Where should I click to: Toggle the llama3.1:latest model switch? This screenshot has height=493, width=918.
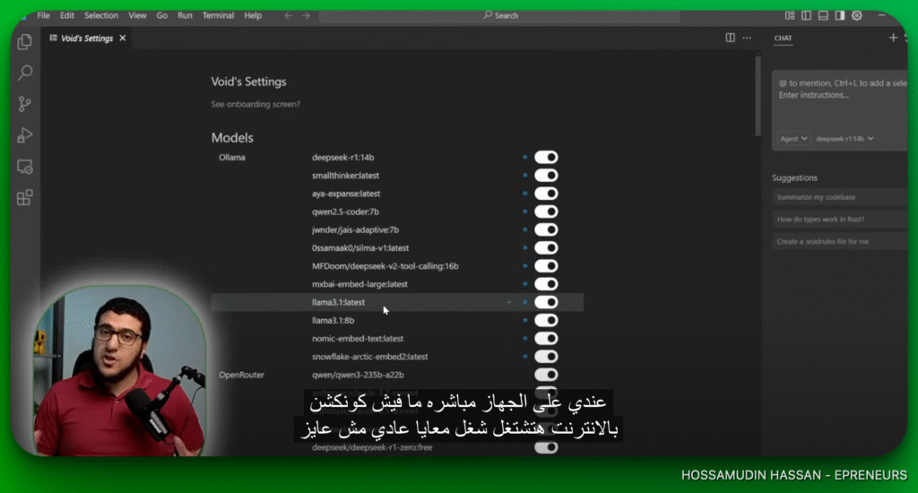pyautogui.click(x=546, y=302)
